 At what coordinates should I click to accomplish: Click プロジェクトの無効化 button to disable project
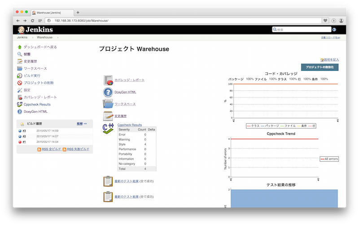coord(320,67)
